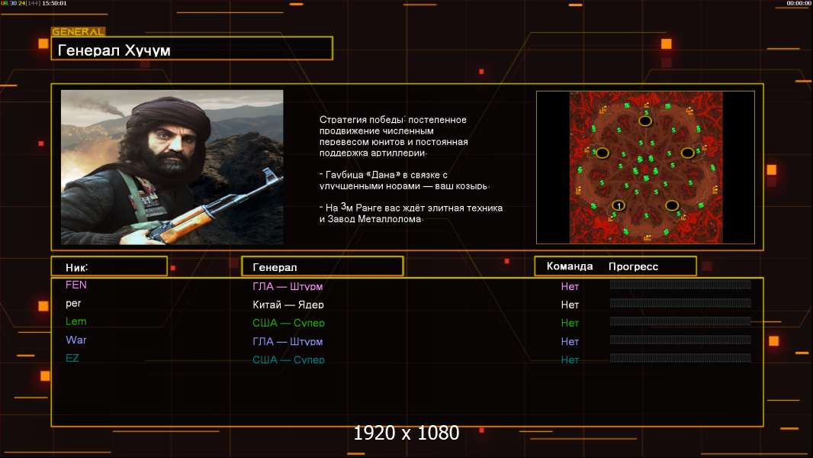813x458 pixels.
Task: Click the 'Генерал Хучум' title box
Action: click(191, 49)
